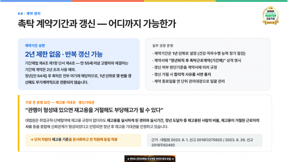This screenshot has height=162, width=288.
Task: Click the case number '2018두62492'
Action: click(163, 145)
